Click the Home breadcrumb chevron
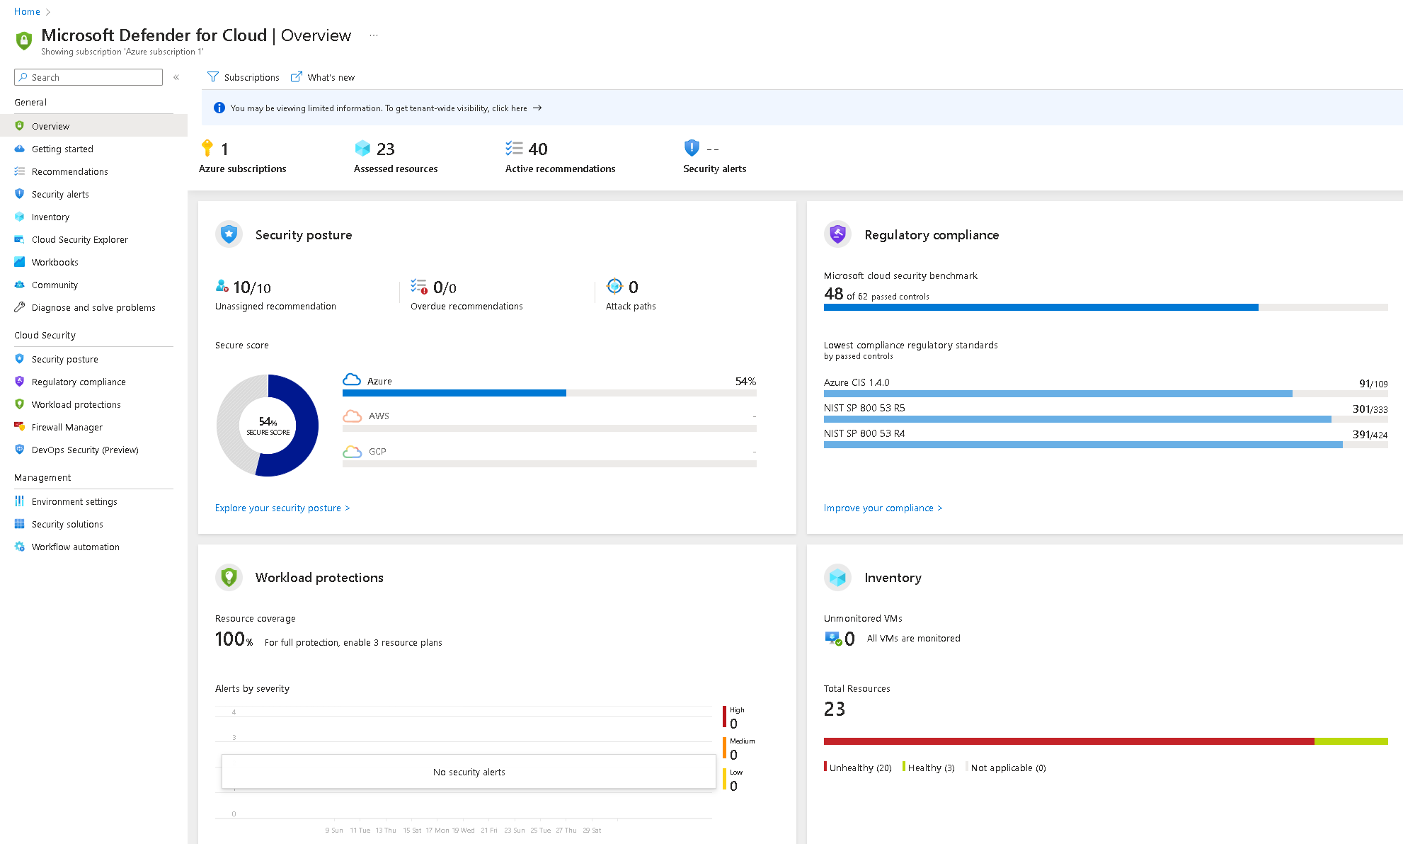This screenshot has width=1403, height=844. 48,12
